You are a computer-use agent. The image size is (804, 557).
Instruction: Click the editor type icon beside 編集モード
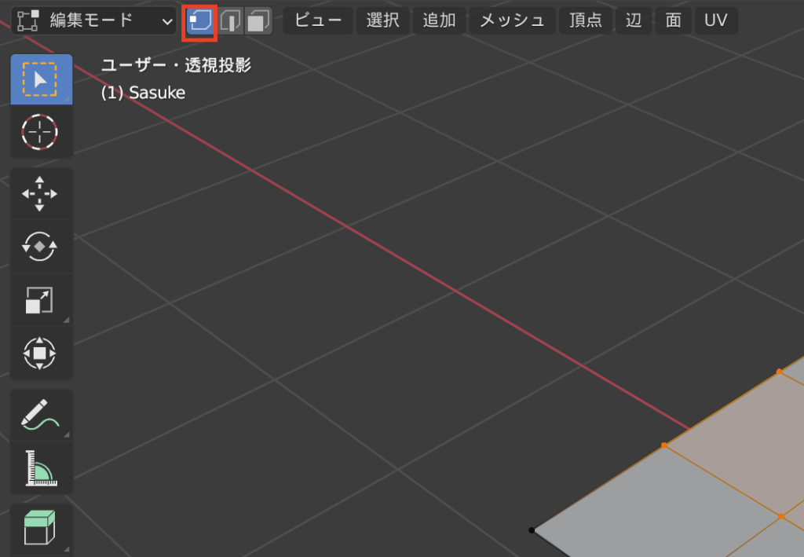tap(27, 20)
